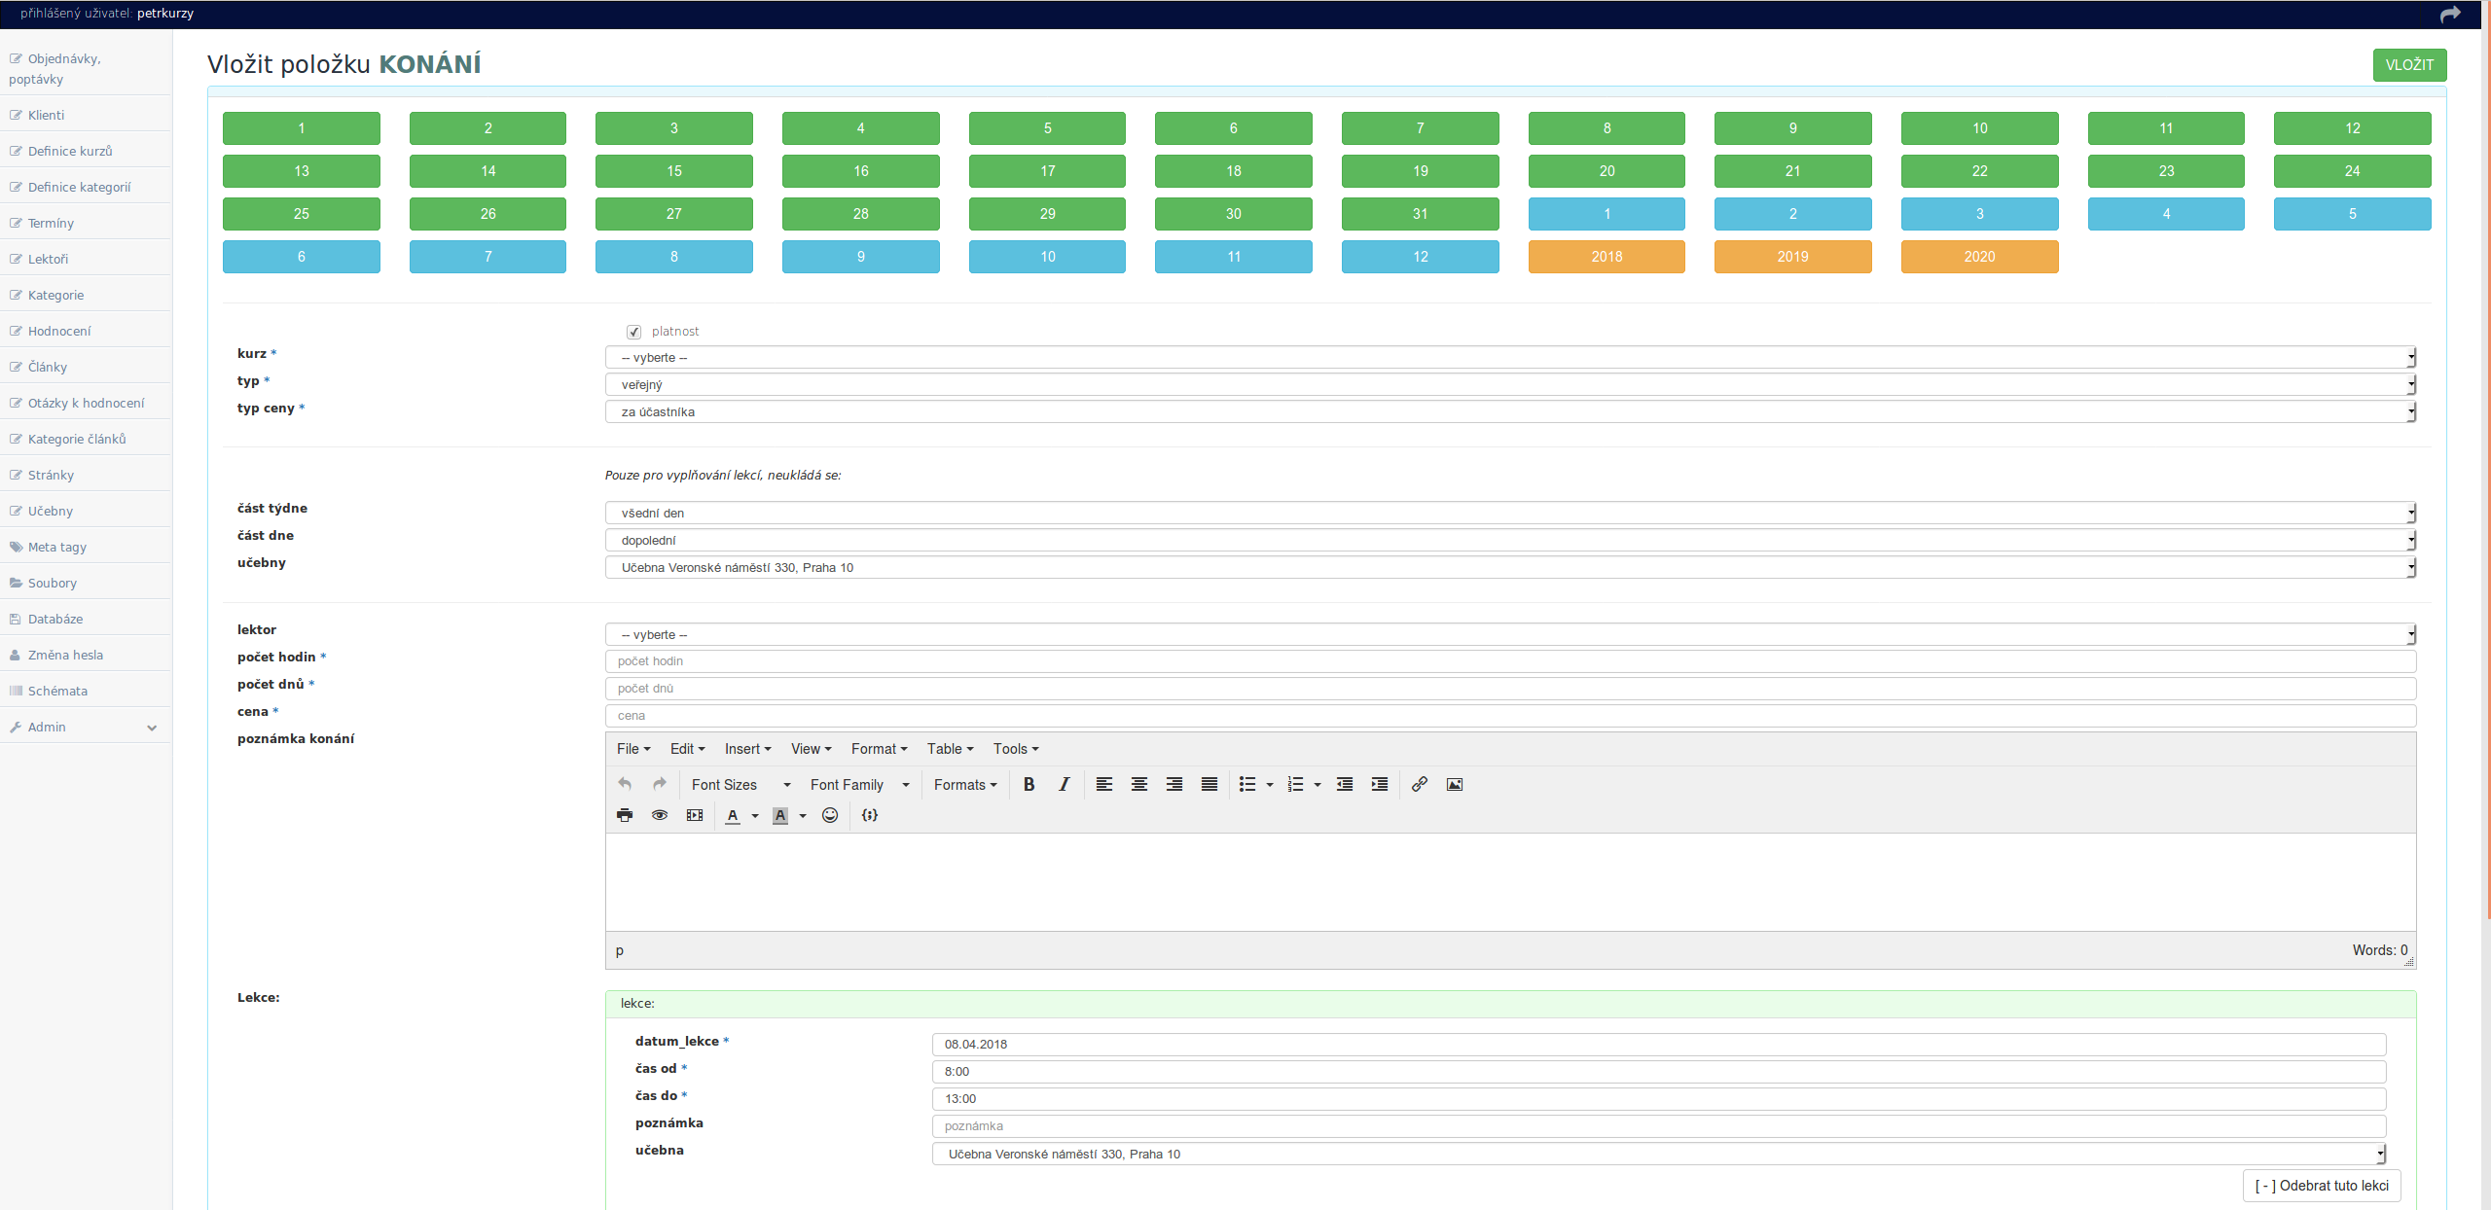
Task: Click the printer icon in the editor
Action: [x=625, y=815]
